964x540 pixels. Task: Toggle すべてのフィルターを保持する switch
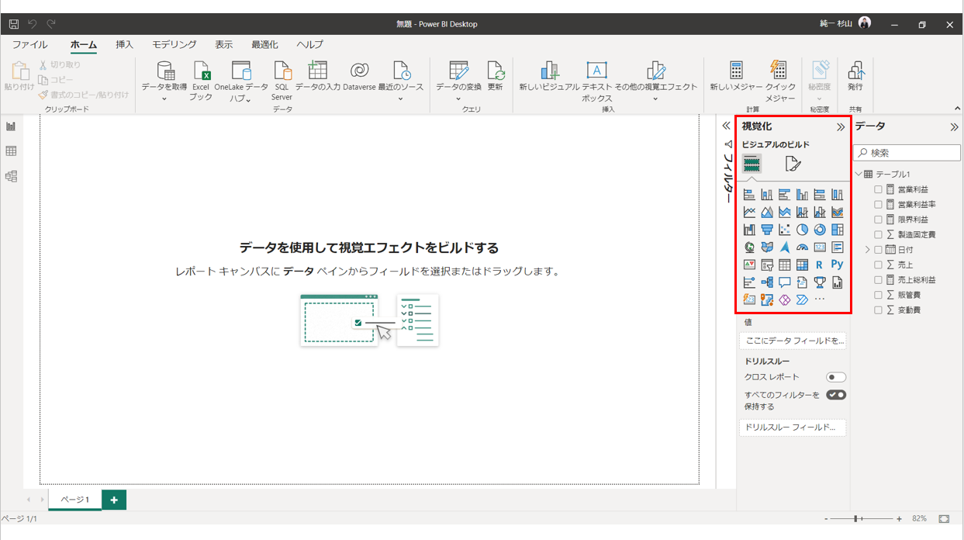coord(835,395)
